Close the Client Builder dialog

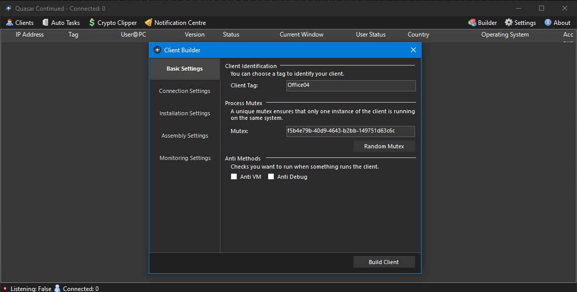click(413, 50)
